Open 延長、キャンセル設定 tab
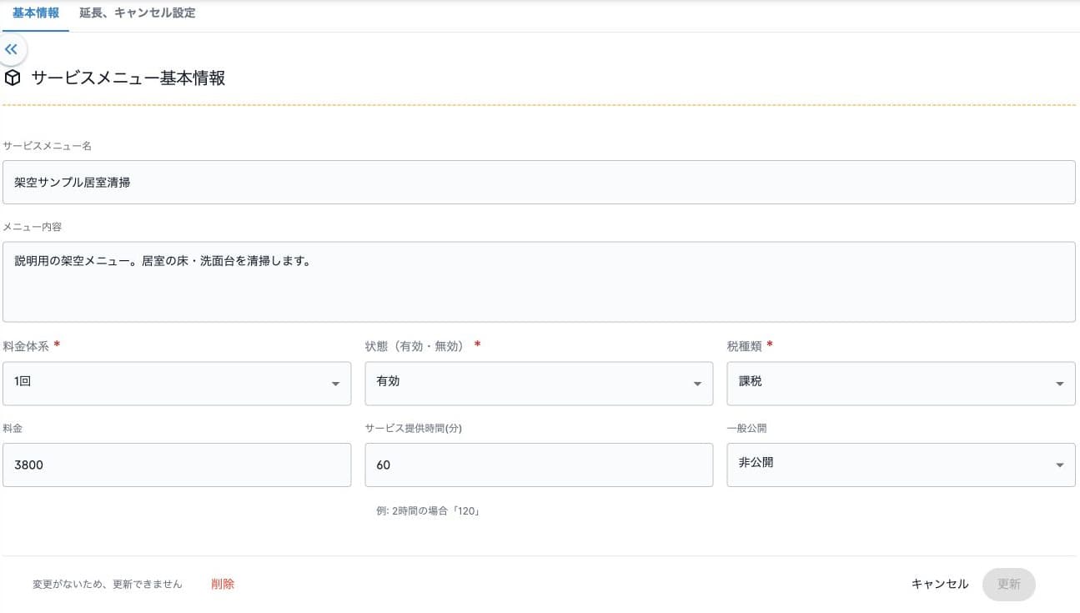Viewport: 1080px width, 613px height. coord(138,13)
